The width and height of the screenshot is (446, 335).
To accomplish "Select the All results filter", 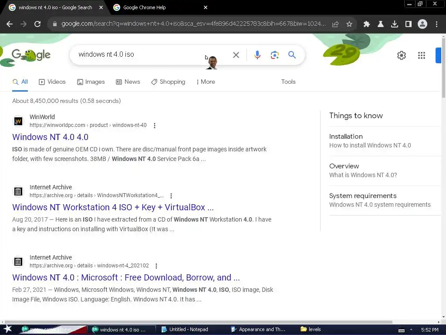I will pos(20,82).
